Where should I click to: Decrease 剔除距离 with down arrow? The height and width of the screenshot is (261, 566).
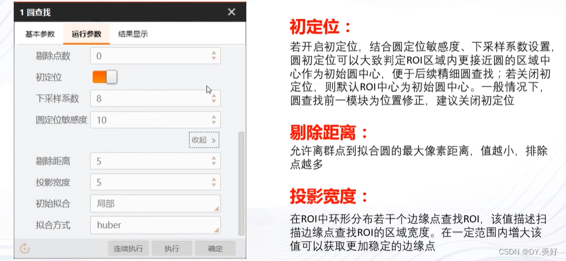[214, 163]
